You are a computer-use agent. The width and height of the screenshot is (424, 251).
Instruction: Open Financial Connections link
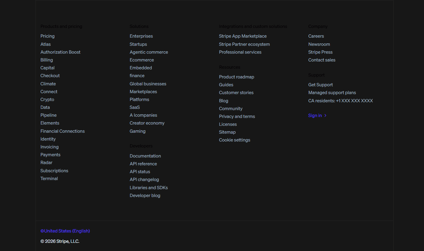pyautogui.click(x=63, y=131)
